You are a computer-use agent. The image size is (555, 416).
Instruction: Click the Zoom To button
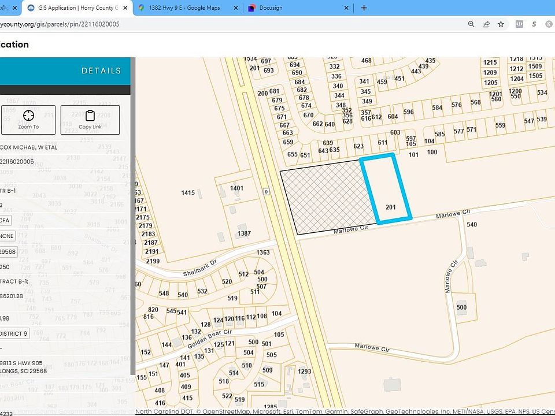[28, 120]
